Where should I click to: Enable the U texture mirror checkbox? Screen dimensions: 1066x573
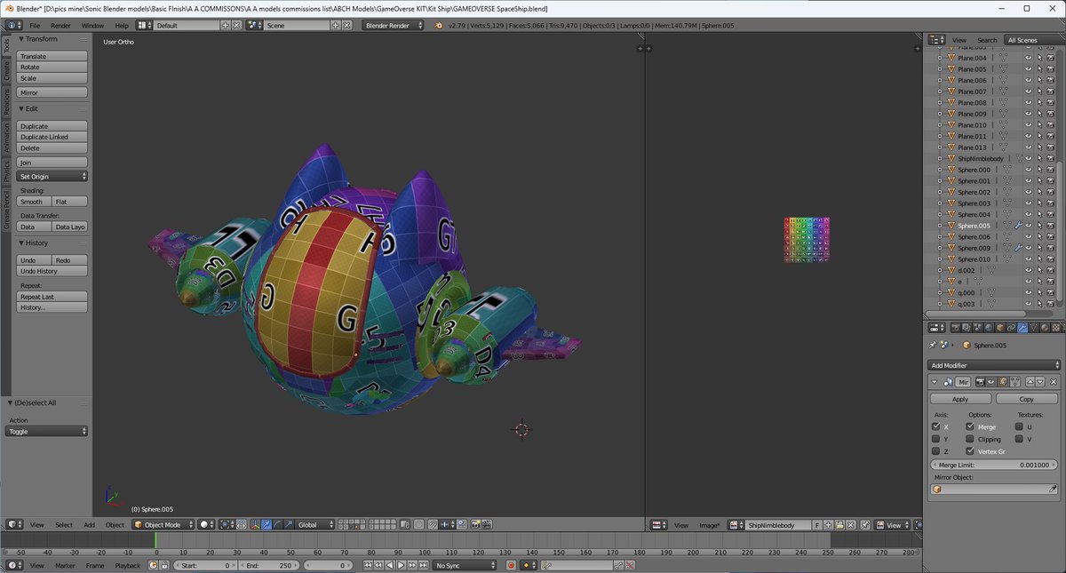coord(1018,426)
